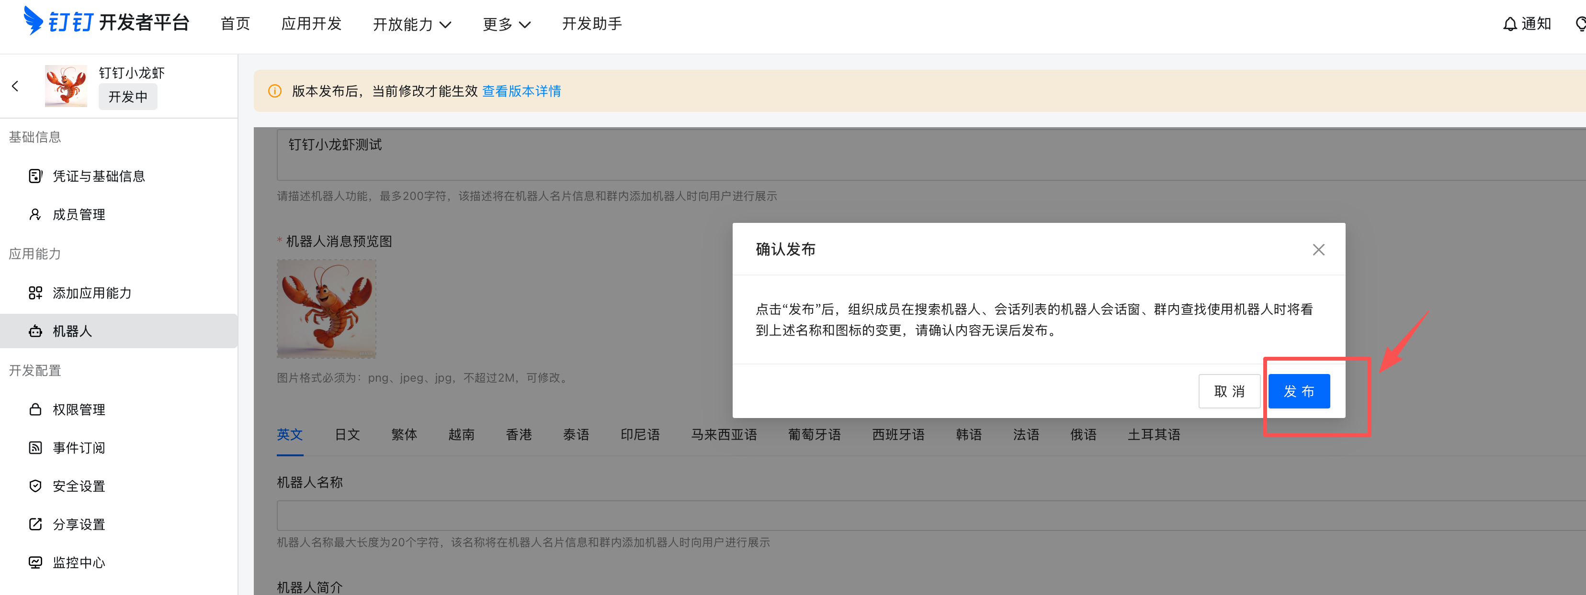Open the 查看版本详情 link
Screen dimensions: 1586x595
521,90
